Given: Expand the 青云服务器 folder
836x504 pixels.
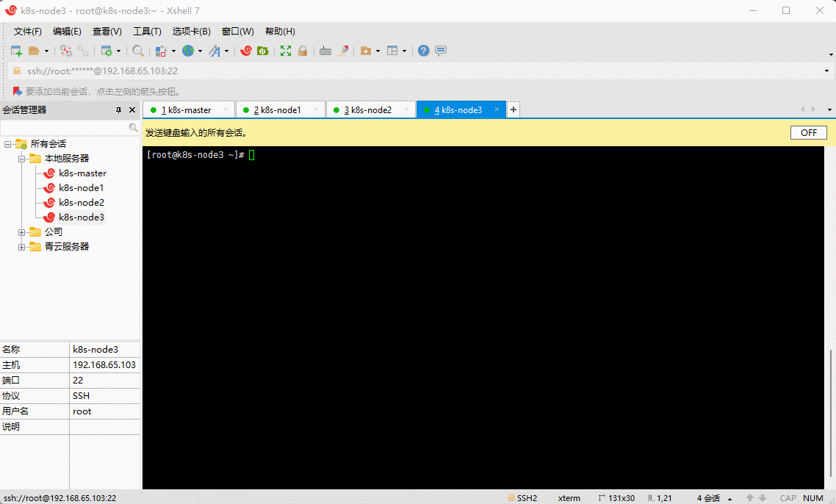Looking at the screenshot, I should 21,247.
